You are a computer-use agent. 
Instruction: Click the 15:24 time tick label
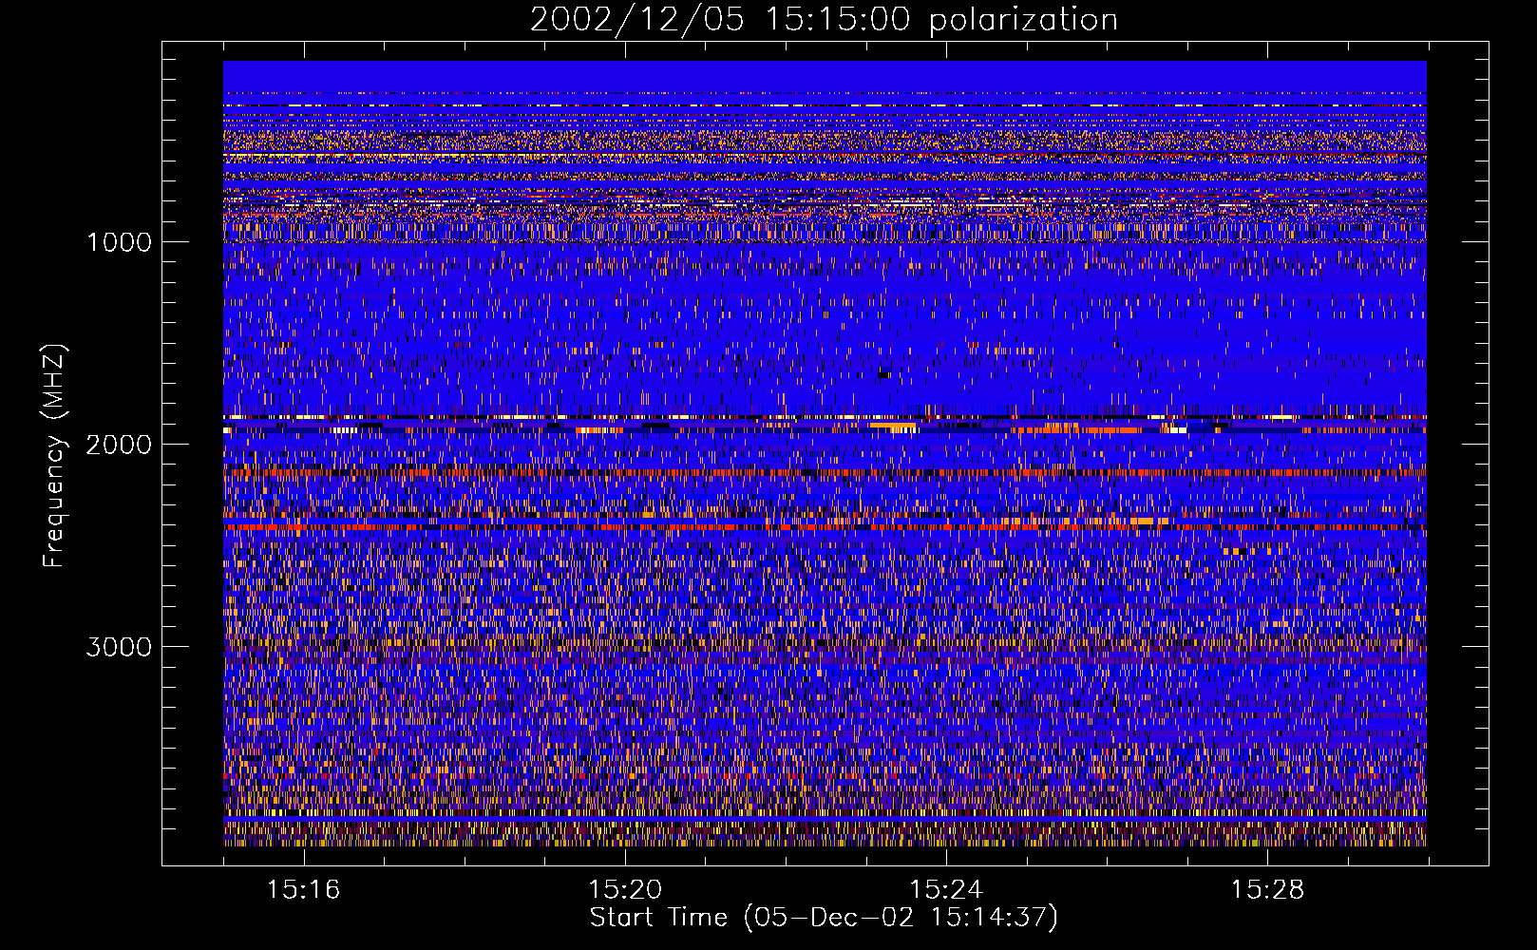946,890
